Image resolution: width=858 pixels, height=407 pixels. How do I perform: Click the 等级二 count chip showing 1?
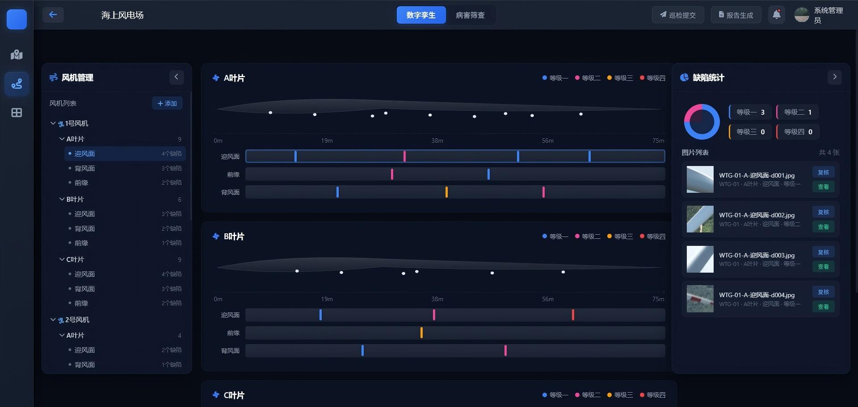point(798,112)
